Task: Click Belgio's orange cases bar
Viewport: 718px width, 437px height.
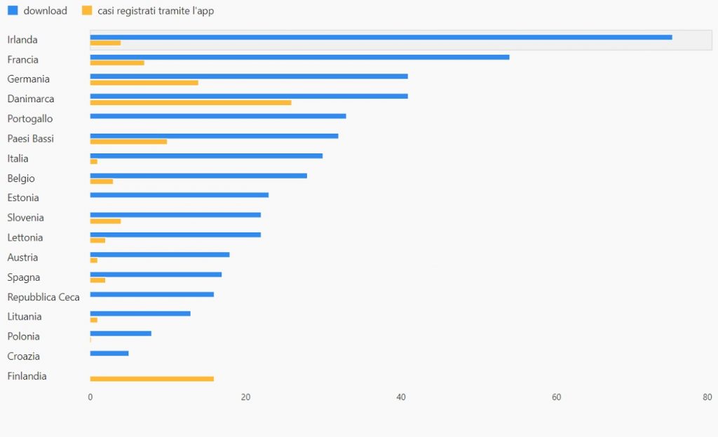Action: 101,181
